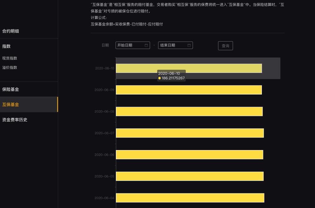Select the 2020-06-09 bar in chart

[189, 90]
